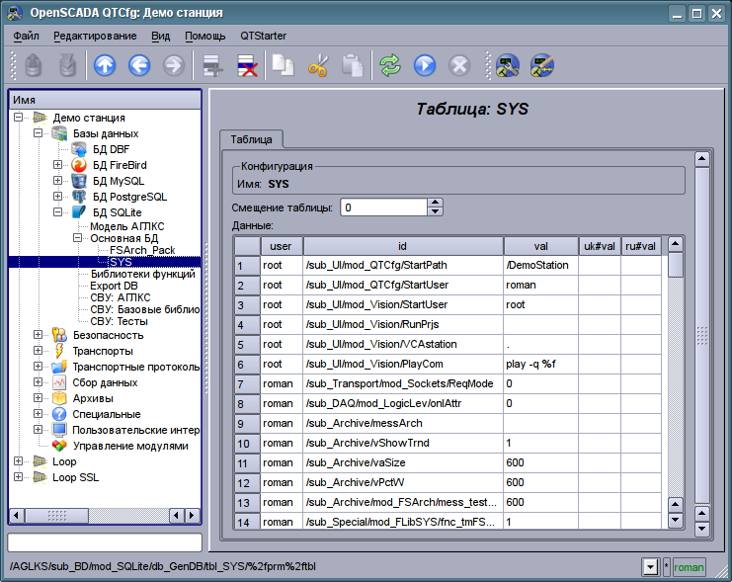Image resolution: width=732 pixels, height=582 pixels.
Task: Click the БД DBF database icon
Action: [79, 149]
